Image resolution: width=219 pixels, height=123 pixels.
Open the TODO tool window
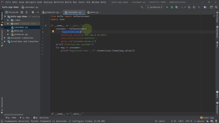(11, 118)
